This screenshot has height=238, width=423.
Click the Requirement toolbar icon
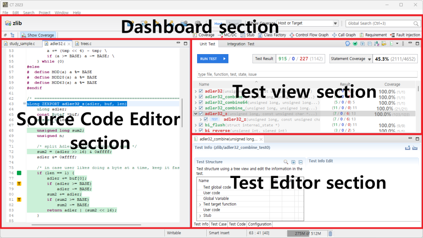tap(373, 35)
